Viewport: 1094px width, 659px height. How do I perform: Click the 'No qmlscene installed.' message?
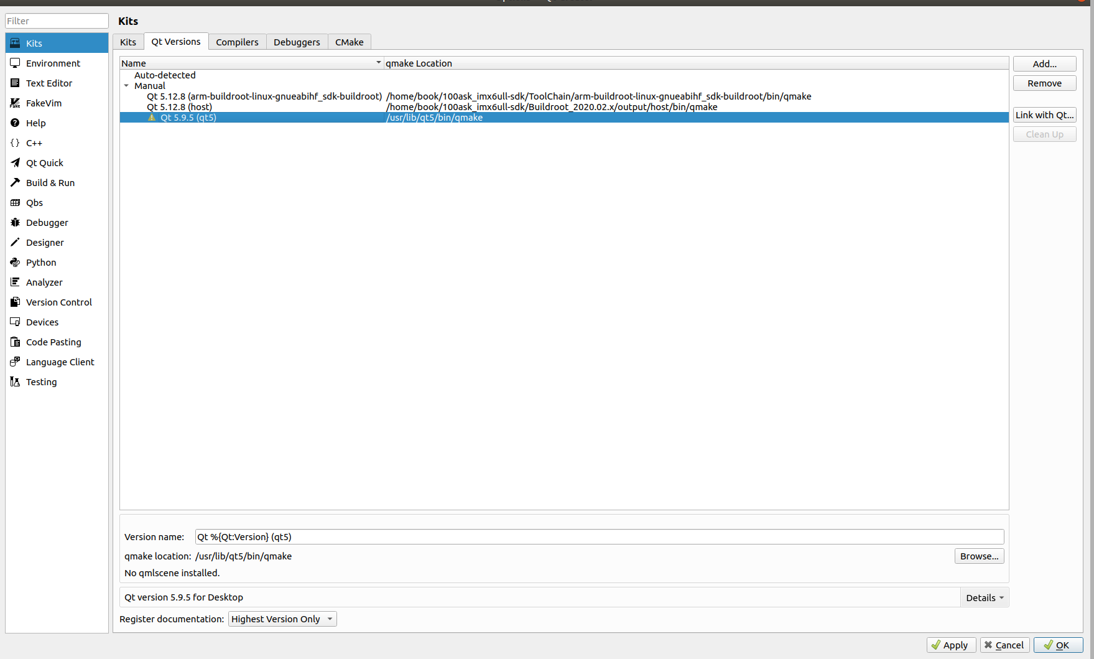point(172,573)
